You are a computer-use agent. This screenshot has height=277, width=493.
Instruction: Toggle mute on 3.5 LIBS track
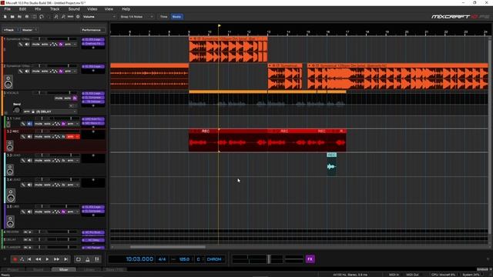39,212
